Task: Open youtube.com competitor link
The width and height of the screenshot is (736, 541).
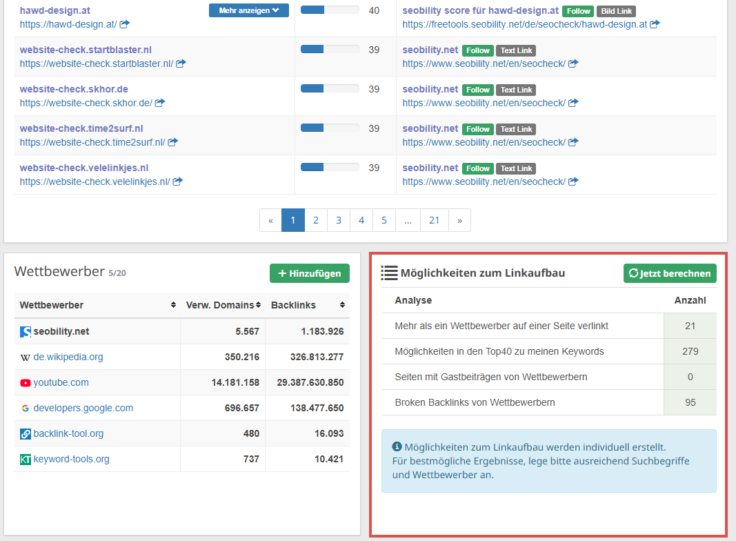Action: 61,382
